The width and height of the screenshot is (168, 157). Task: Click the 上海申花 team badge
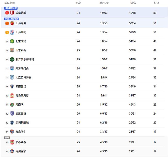coord(12,32)
